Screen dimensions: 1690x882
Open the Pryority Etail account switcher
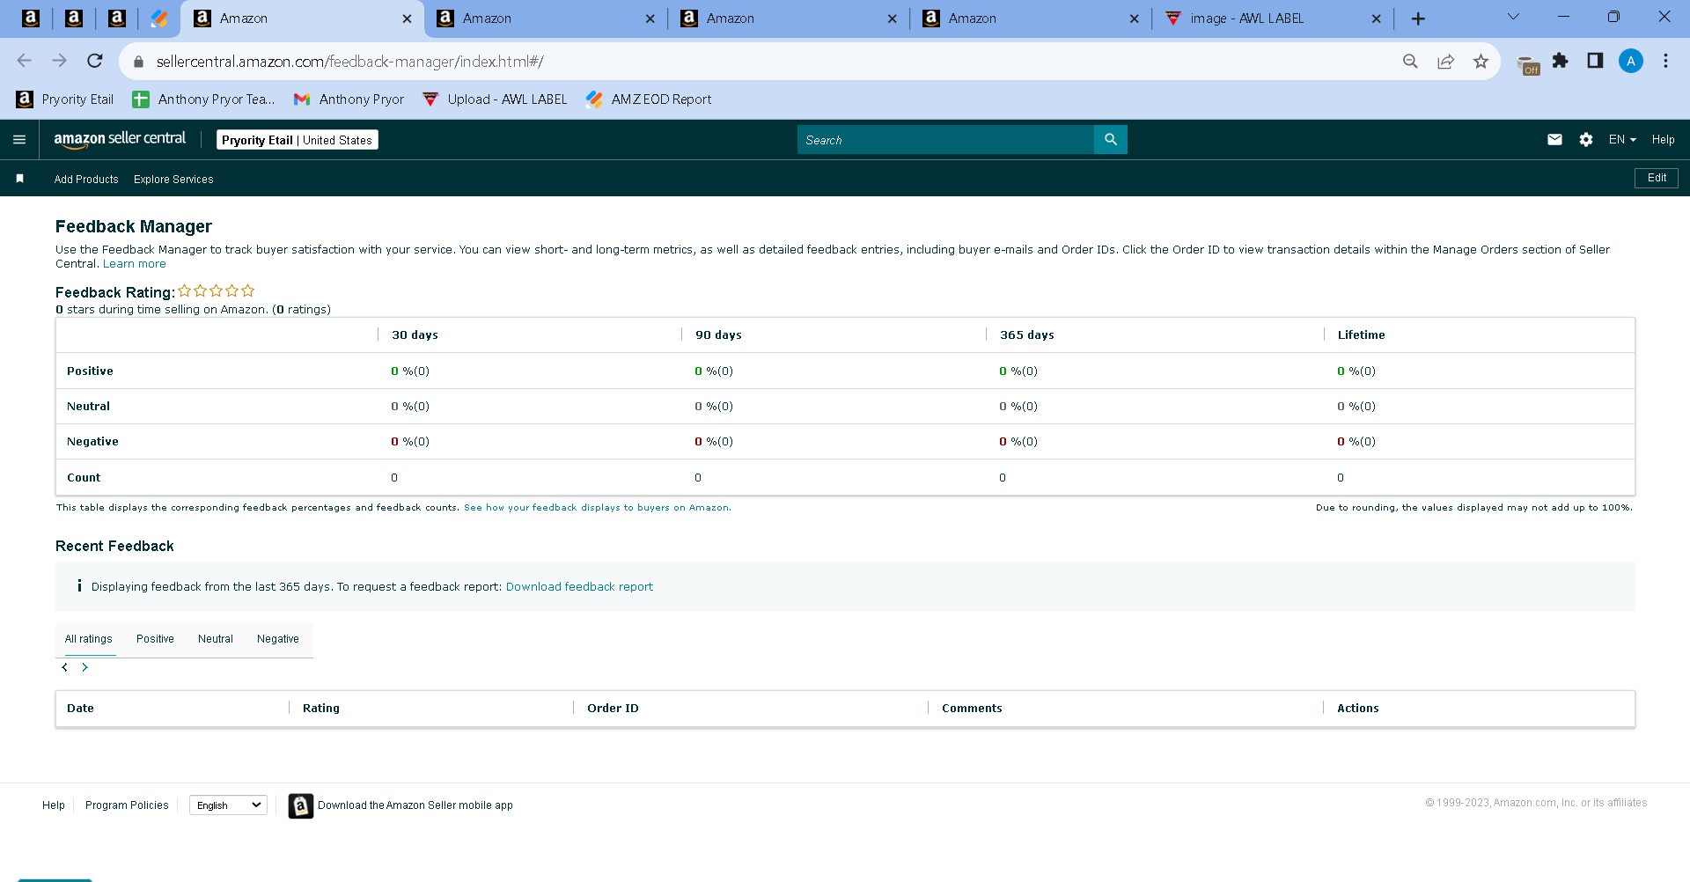(298, 140)
